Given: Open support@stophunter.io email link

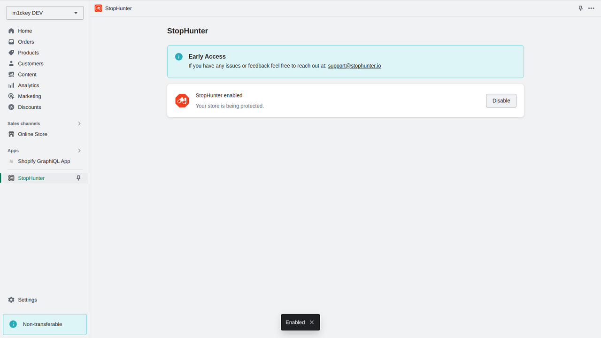Looking at the screenshot, I should tap(354, 66).
